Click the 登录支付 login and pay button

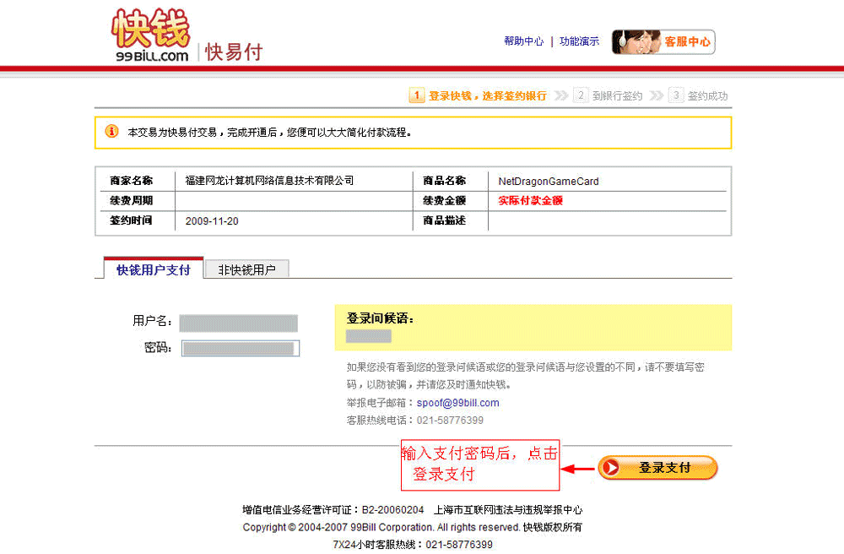pyautogui.click(x=657, y=467)
